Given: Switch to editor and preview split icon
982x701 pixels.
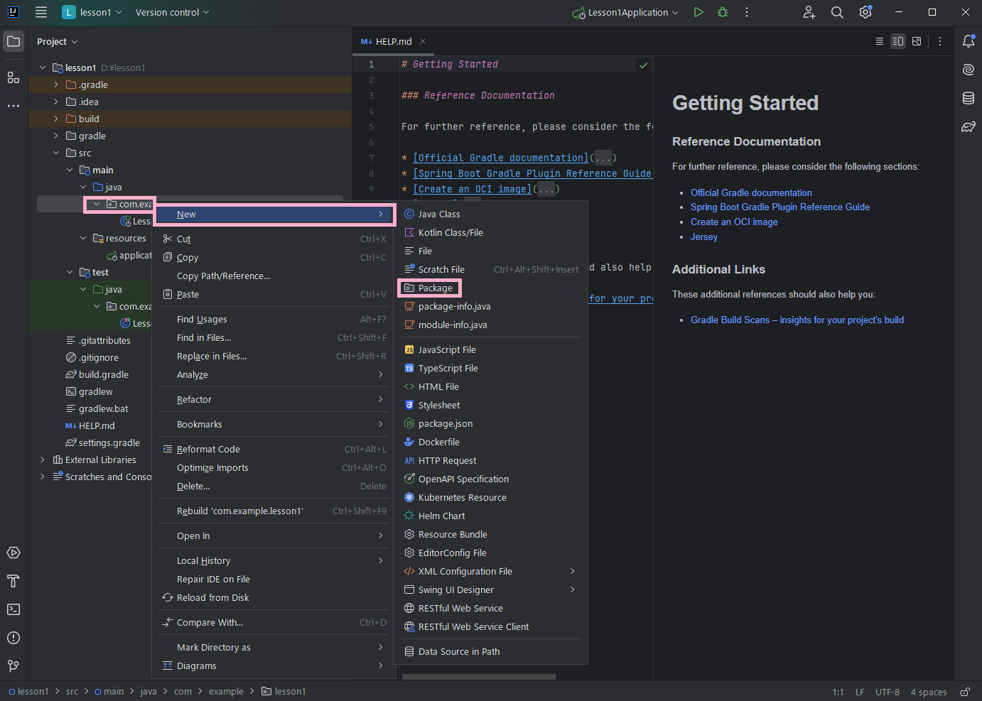Looking at the screenshot, I should tap(898, 41).
